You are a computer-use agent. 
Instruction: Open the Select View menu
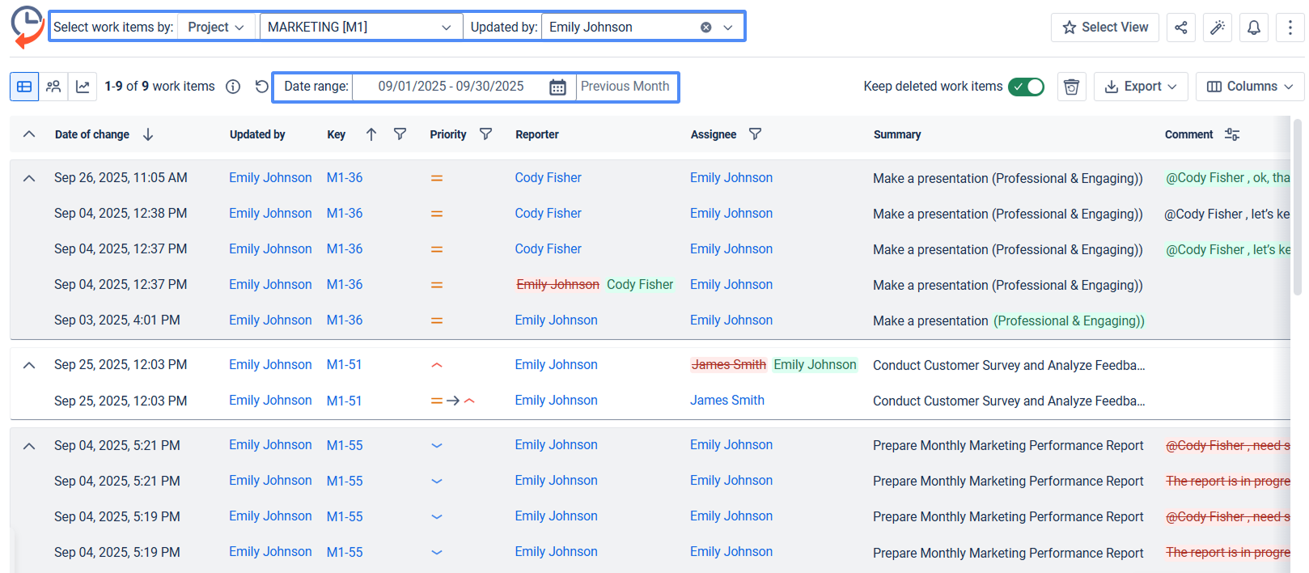1105,28
